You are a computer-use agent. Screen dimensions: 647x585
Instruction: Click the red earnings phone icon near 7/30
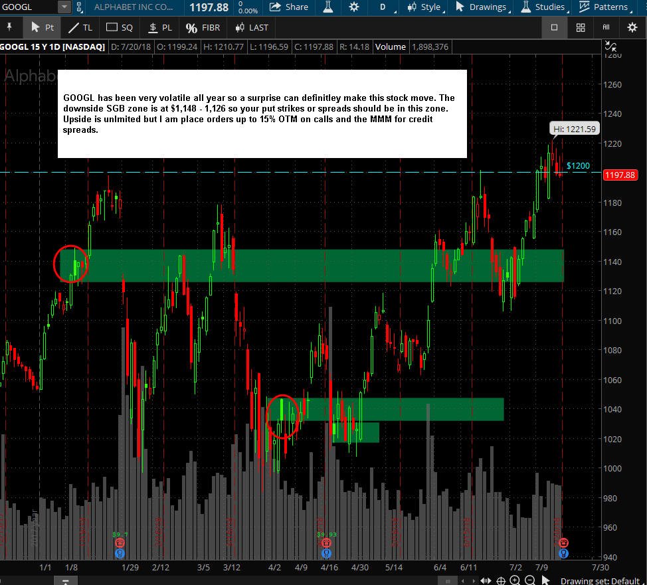coord(563,543)
